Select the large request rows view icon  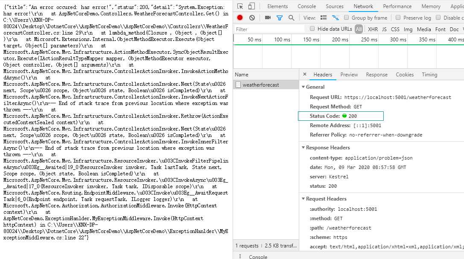pos(324,18)
